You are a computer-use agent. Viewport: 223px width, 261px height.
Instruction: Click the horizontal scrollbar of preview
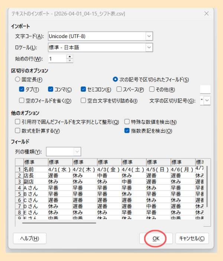coord(59,223)
